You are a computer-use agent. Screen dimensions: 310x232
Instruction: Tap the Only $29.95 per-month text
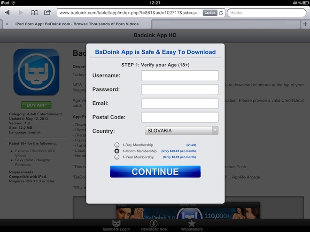[x=179, y=151]
